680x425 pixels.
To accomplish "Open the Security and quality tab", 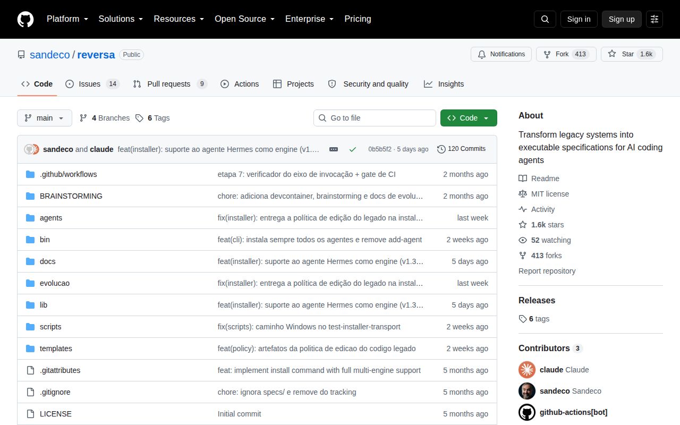I will tap(368, 84).
